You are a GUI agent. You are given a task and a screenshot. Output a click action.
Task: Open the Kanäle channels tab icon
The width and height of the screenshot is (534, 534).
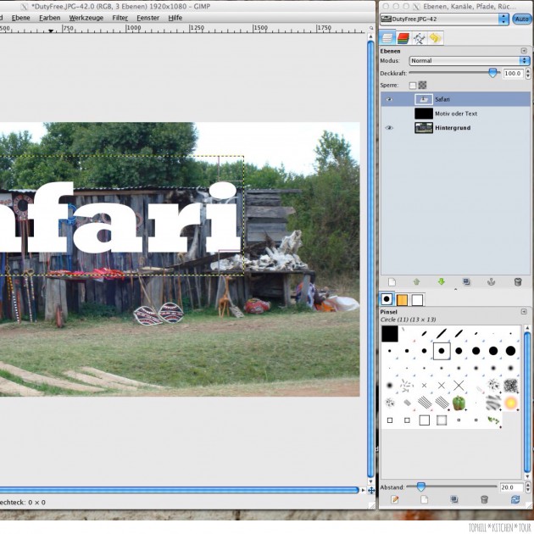coord(403,38)
